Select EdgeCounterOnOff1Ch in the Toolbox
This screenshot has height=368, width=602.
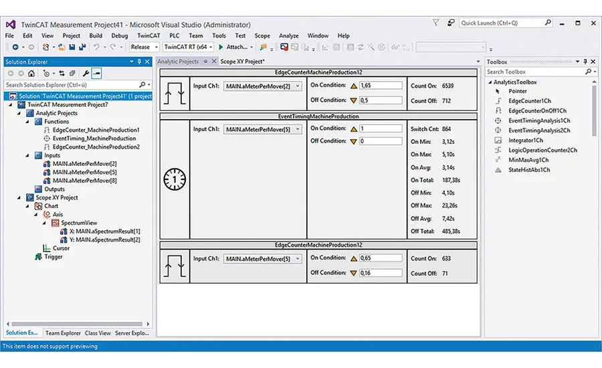[537, 110]
